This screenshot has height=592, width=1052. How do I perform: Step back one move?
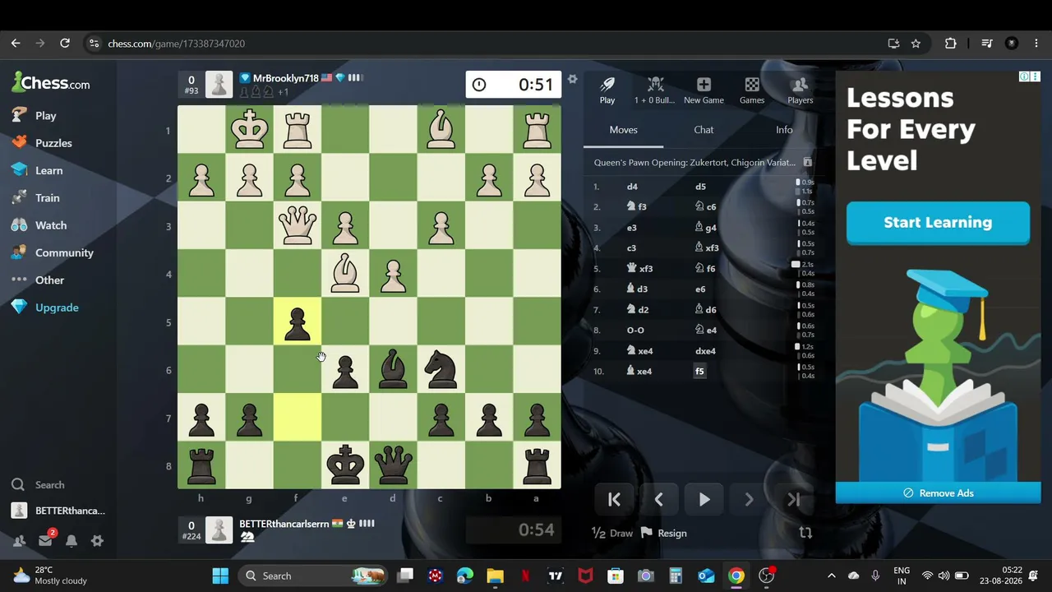tap(658, 499)
